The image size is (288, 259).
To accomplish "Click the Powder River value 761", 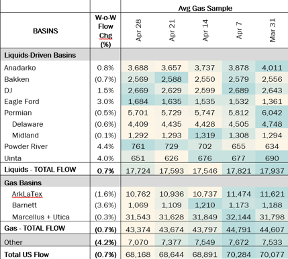I will [x=138, y=146].
